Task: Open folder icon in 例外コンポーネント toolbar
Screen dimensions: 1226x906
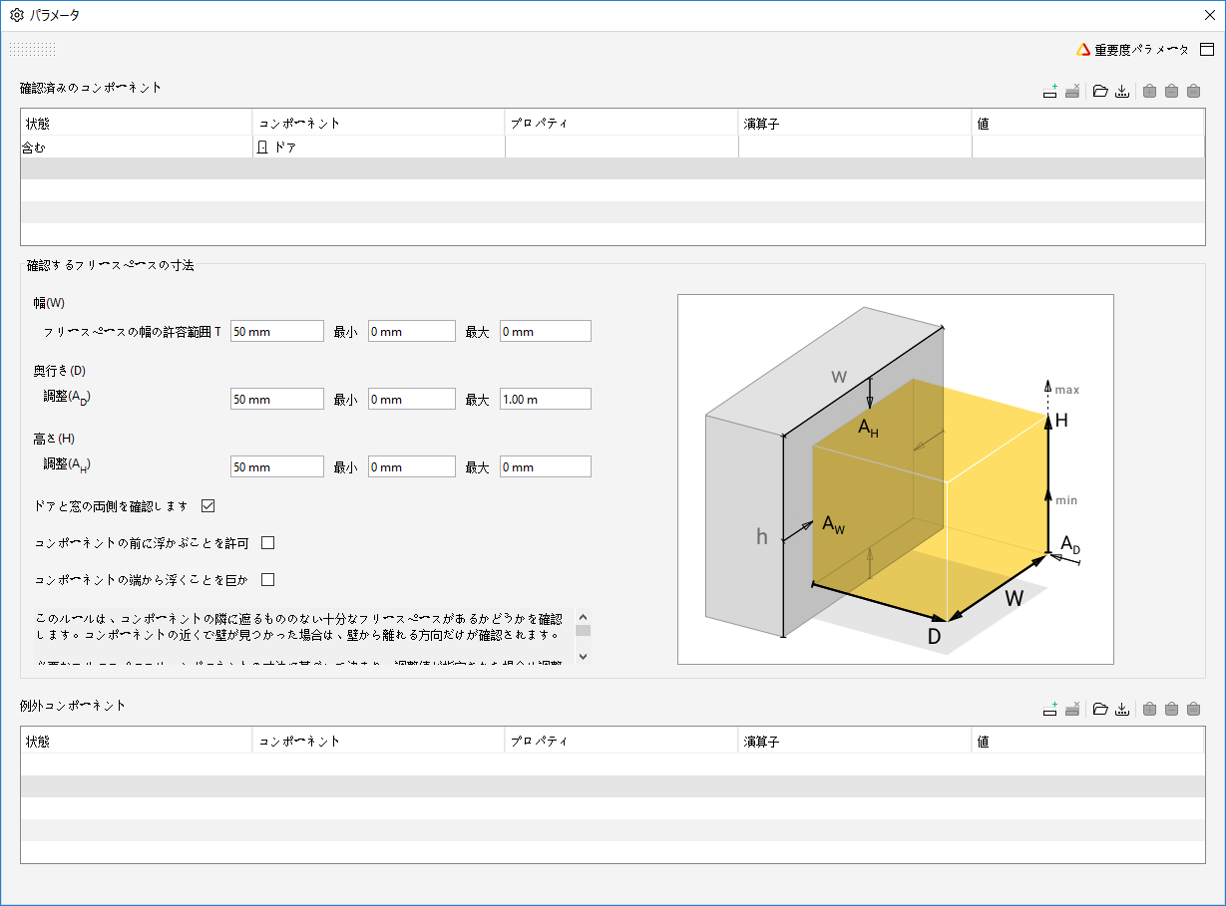Action: (1100, 710)
